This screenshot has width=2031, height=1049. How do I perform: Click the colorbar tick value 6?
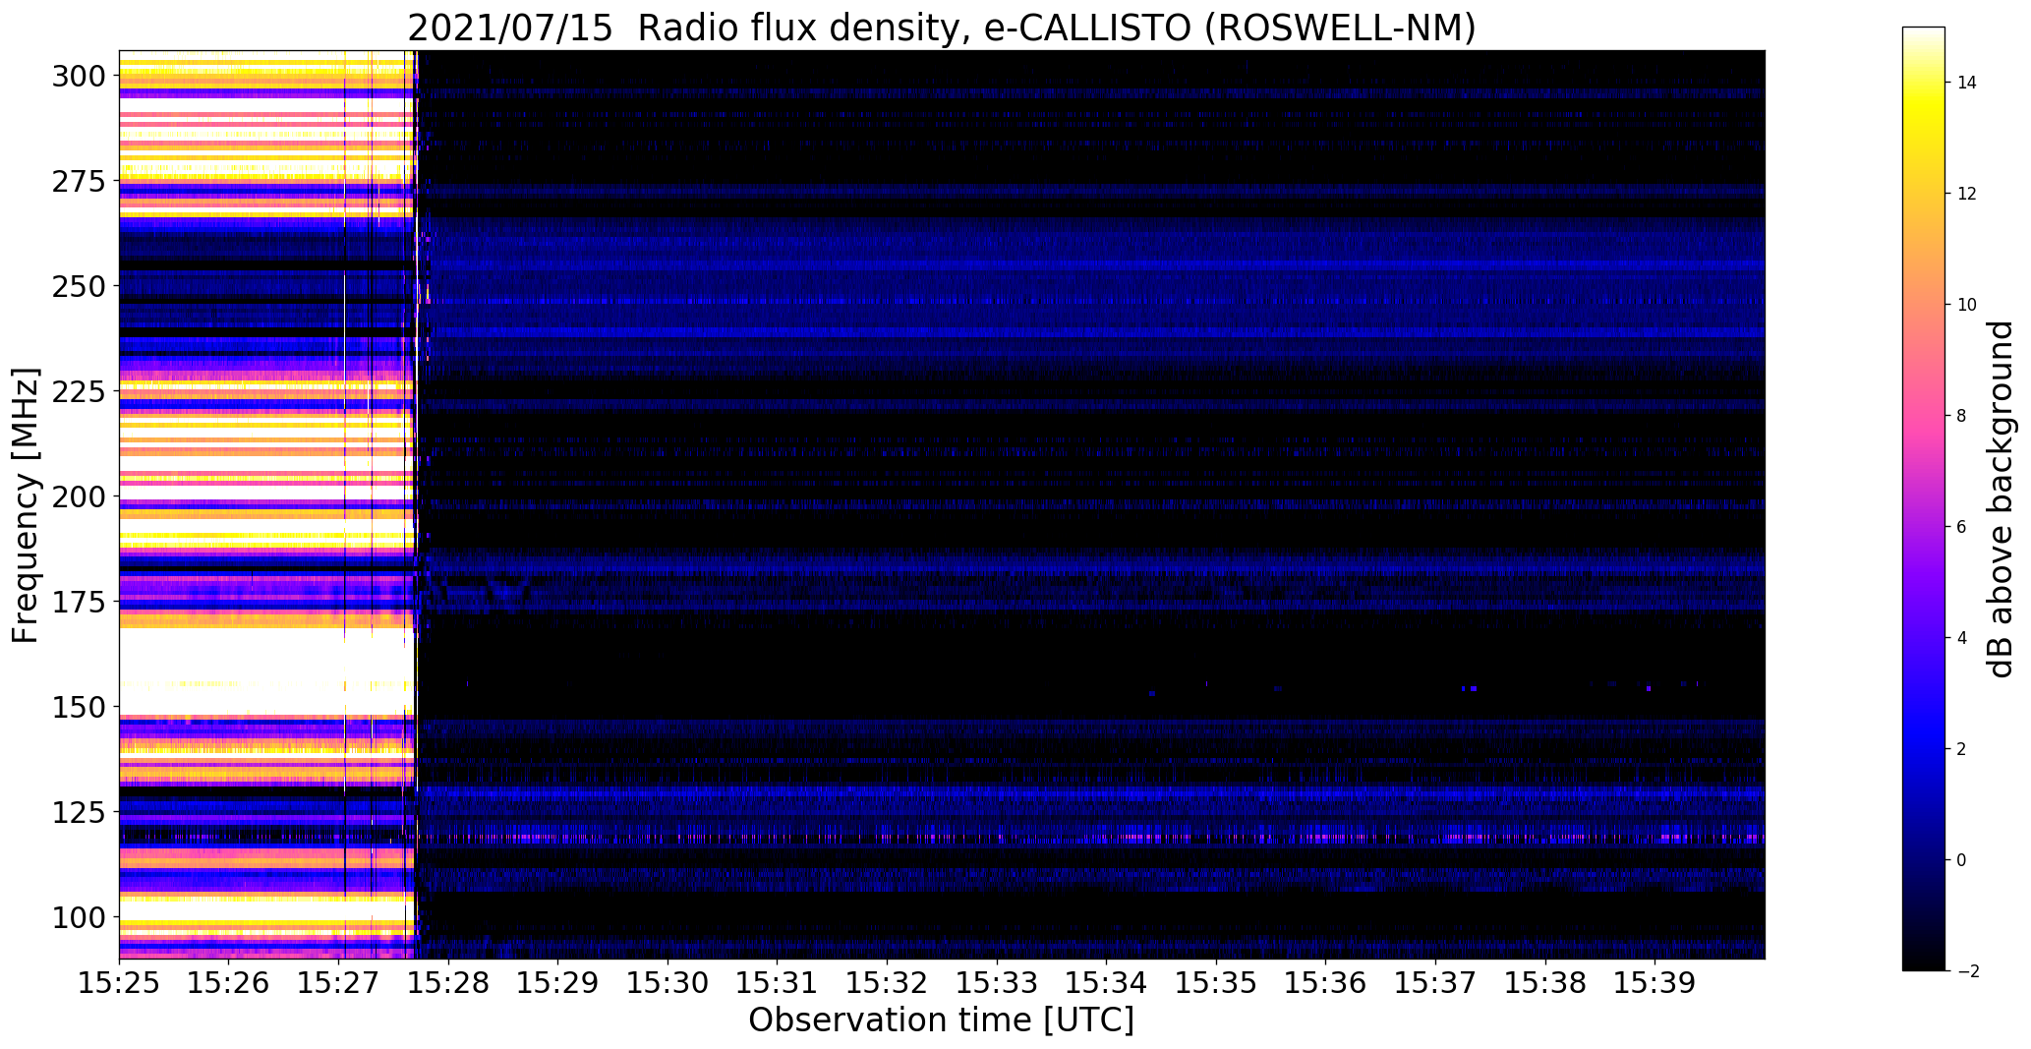[1962, 527]
